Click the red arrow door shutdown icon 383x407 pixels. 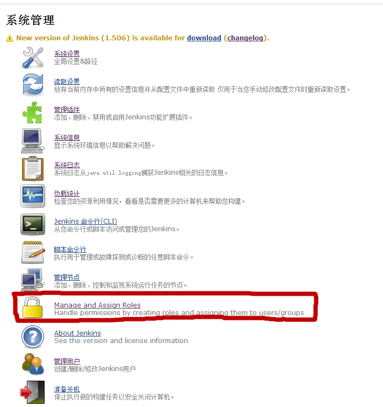click(x=33, y=392)
